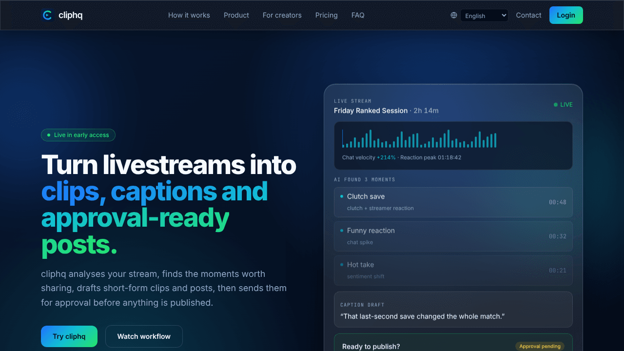Click the Try cliphq button
This screenshot has height=351, width=624.
[x=69, y=336]
